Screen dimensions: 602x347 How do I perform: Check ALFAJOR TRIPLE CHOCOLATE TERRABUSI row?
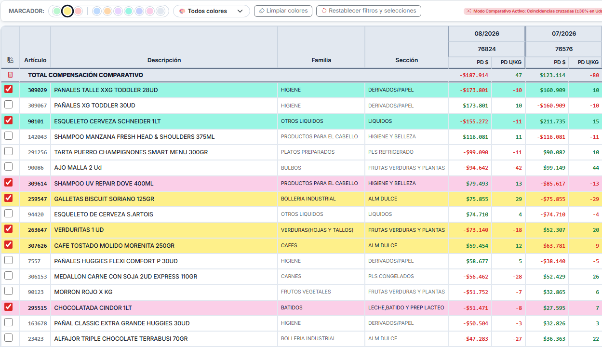(9, 338)
